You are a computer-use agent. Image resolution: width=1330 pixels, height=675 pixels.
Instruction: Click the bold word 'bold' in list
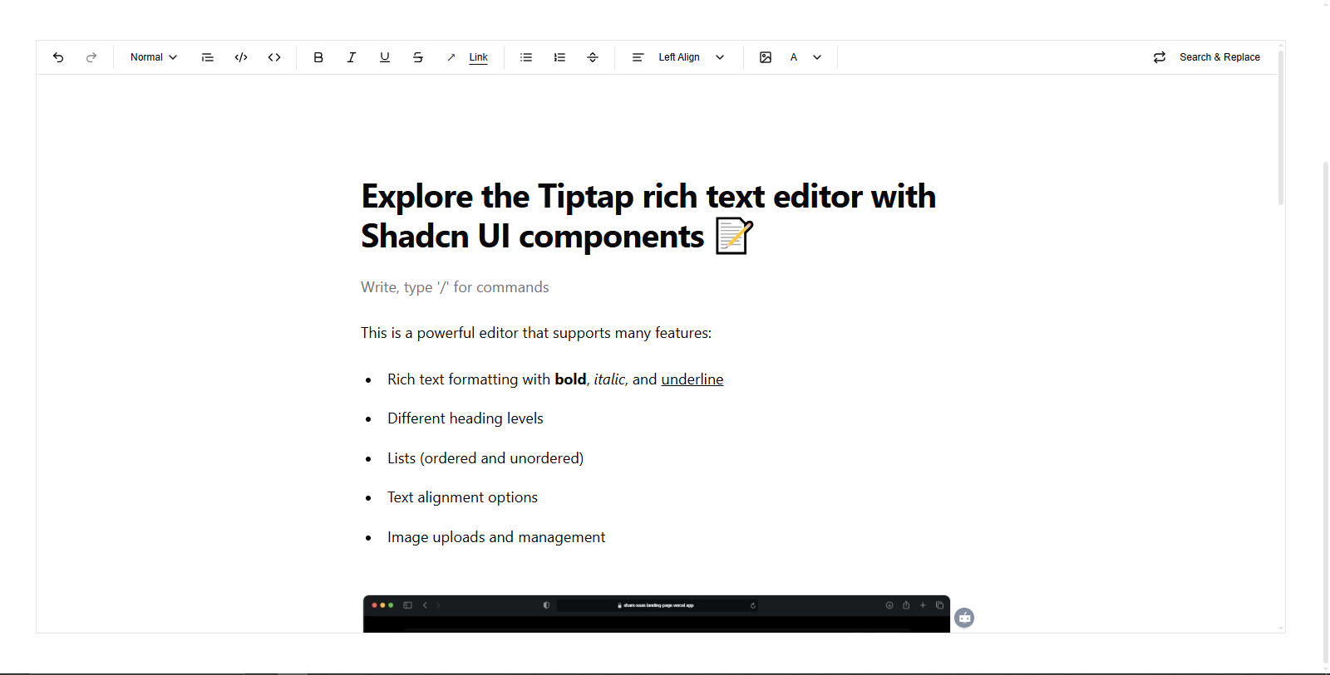click(x=570, y=379)
